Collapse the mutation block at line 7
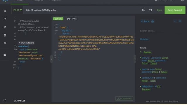187x105 pixels. [17, 46]
